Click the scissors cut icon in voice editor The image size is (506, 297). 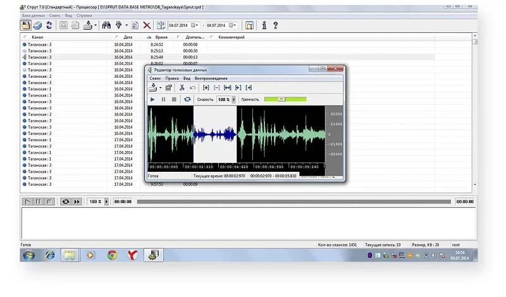tap(182, 88)
